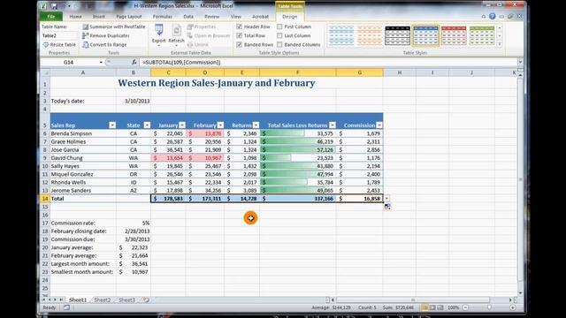Viewport: 566px width, 318px height.
Task: Select the light orange table style thumbnail
Action: pyautogui.click(x=370, y=35)
